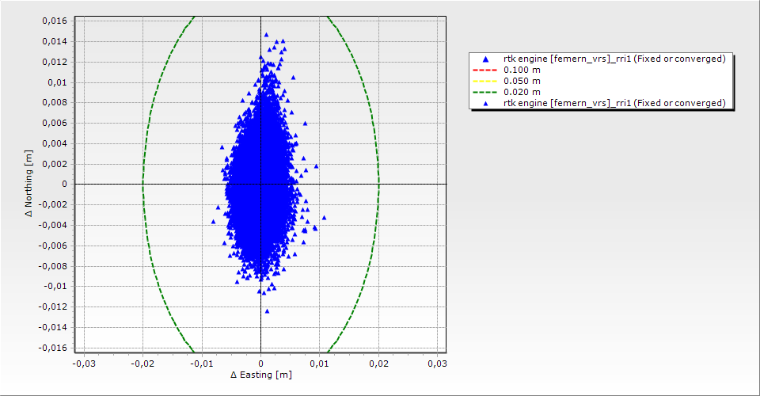The image size is (760, 396).
Task: Click the Δ Northing [m] axis title
Action: 28,184
